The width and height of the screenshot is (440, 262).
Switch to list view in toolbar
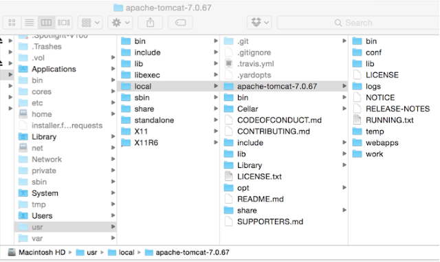coord(29,23)
